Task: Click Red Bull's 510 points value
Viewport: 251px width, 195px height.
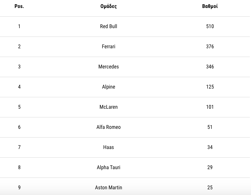Action: (x=210, y=27)
